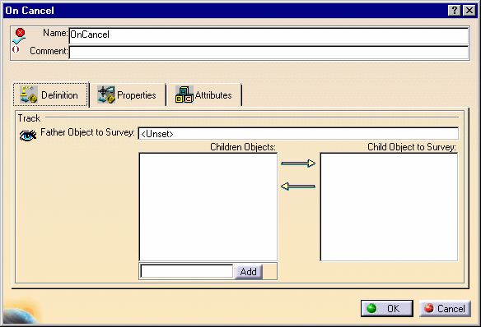Select the Father Object to Survey field
The height and width of the screenshot is (327, 481).
[298, 134]
